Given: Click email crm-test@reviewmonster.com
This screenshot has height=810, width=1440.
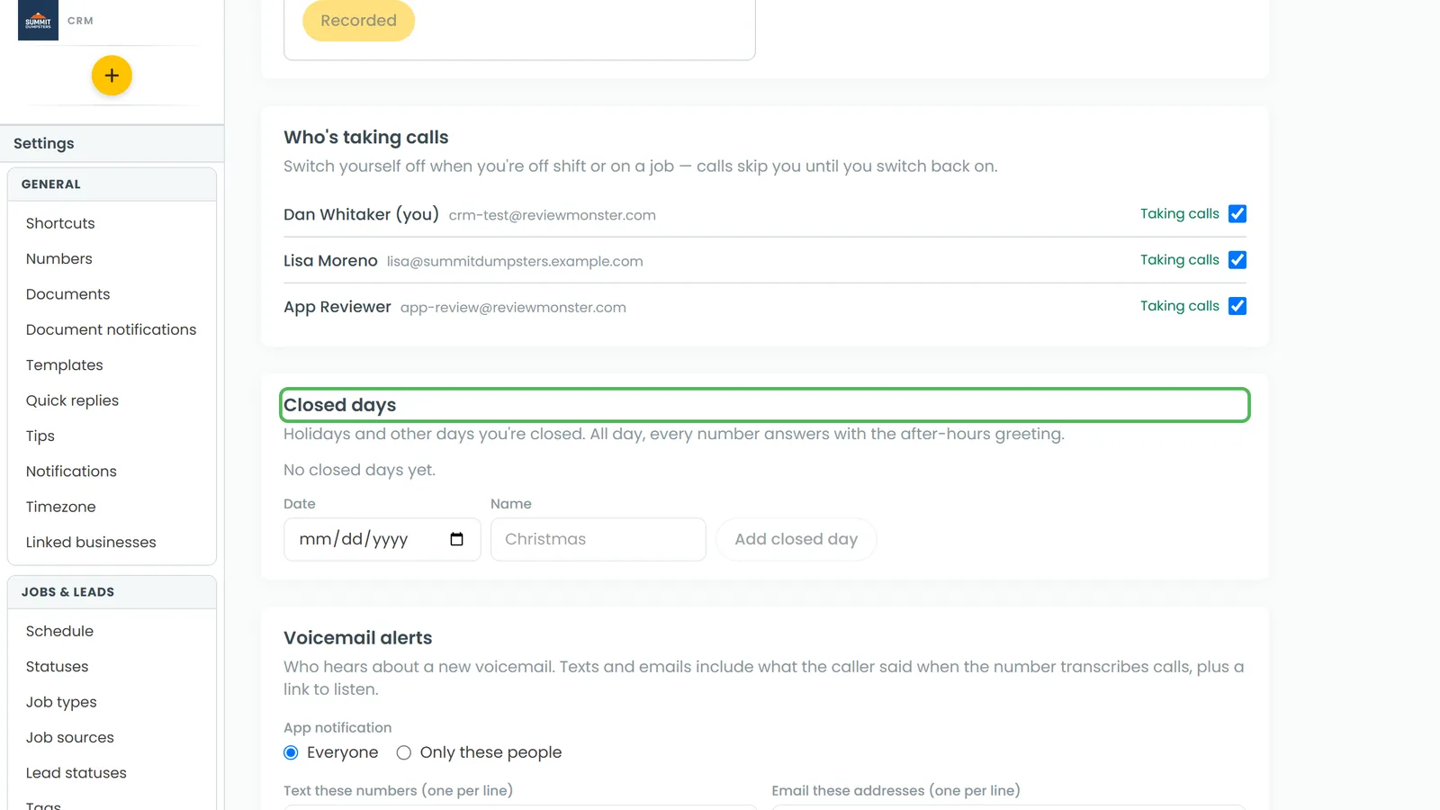Looking at the screenshot, I should click(553, 215).
